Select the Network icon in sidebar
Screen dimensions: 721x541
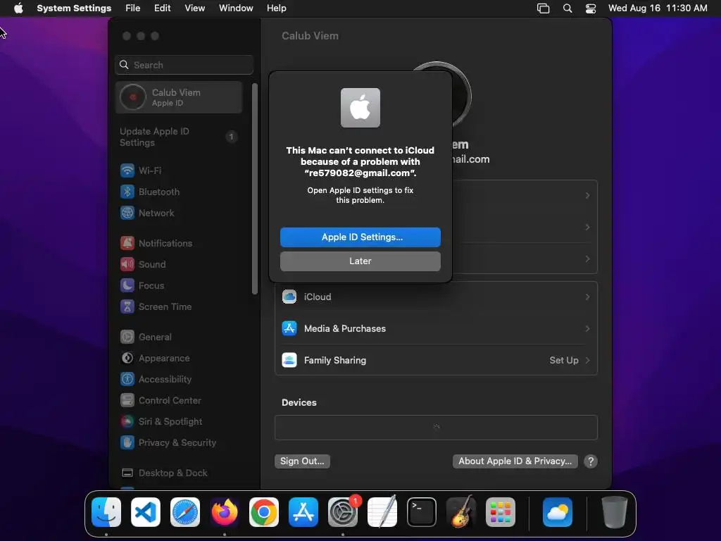[x=127, y=213]
